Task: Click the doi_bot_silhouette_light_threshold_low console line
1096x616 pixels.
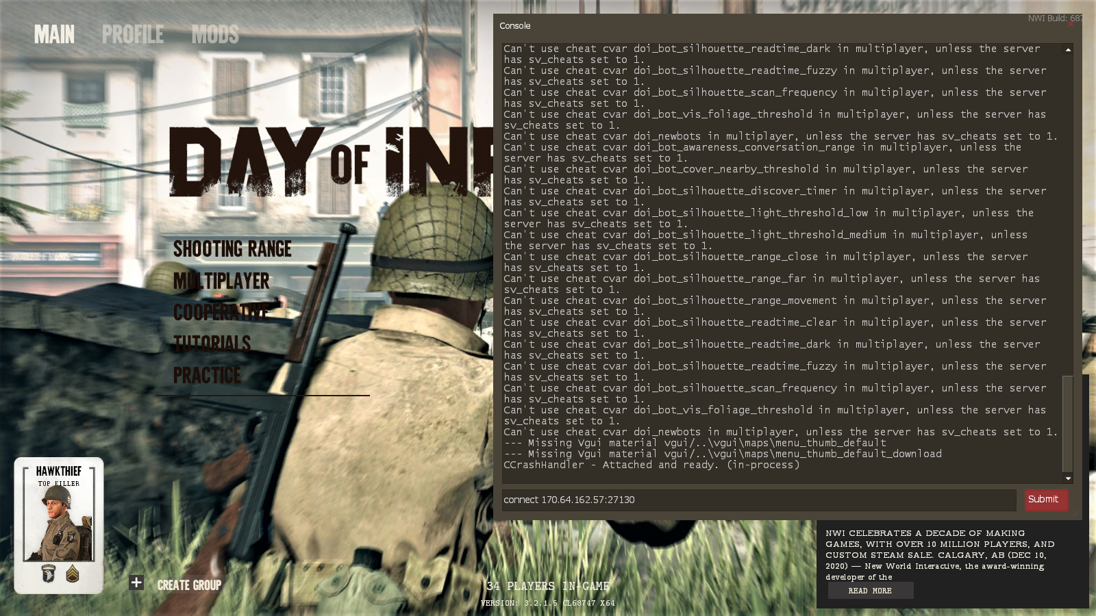Action: (x=769, y=218)
